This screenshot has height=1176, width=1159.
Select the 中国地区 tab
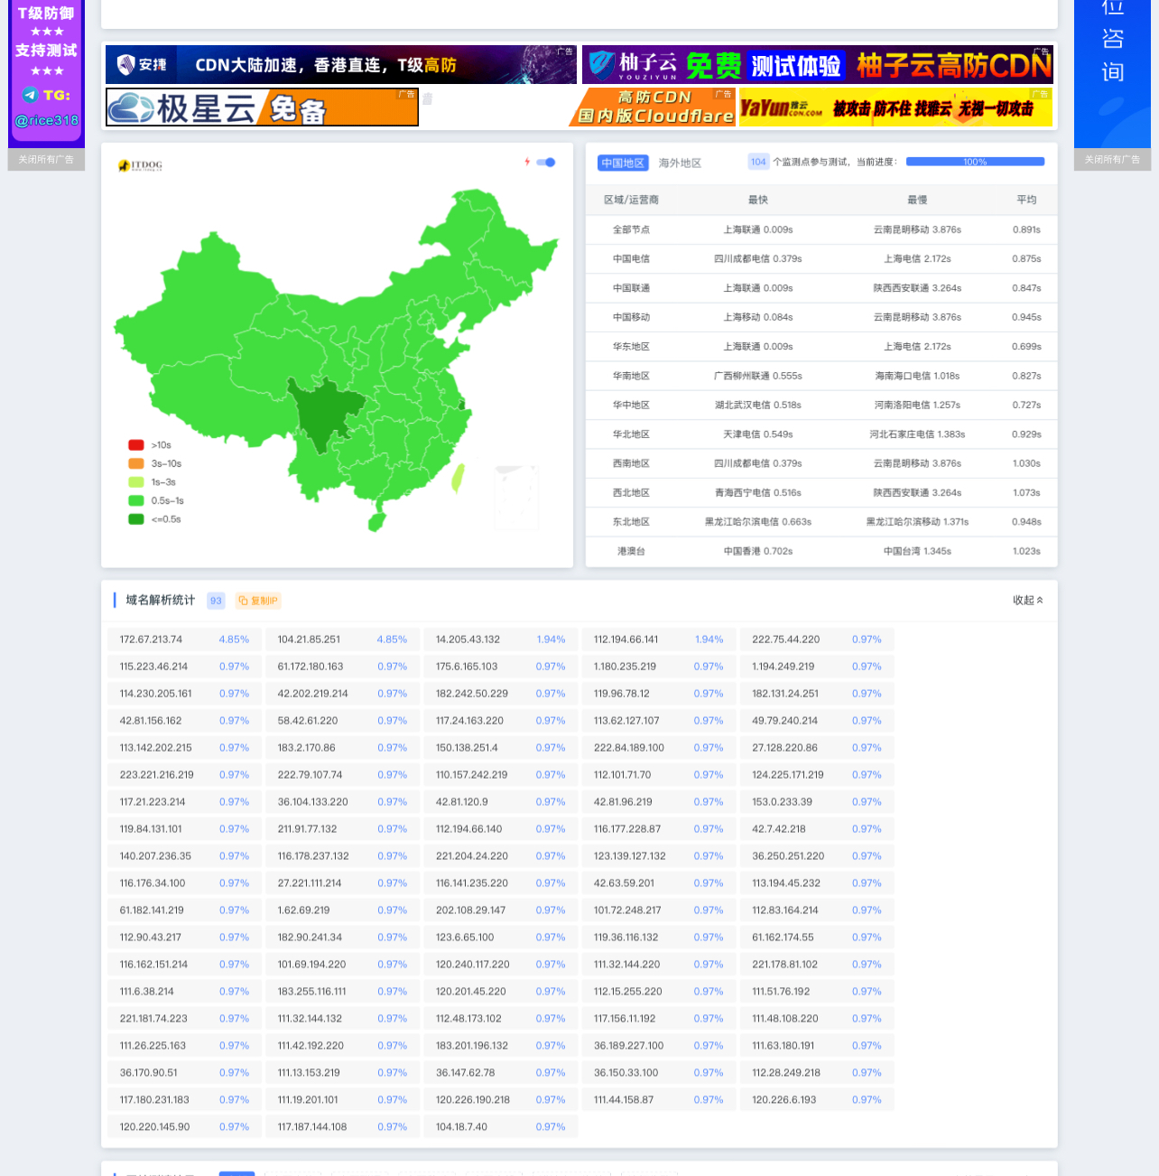pyautogui.click(x=623, y=163)
